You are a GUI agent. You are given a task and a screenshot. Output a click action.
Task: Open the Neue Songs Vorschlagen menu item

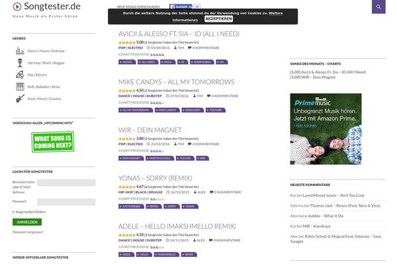click(138, 7)
